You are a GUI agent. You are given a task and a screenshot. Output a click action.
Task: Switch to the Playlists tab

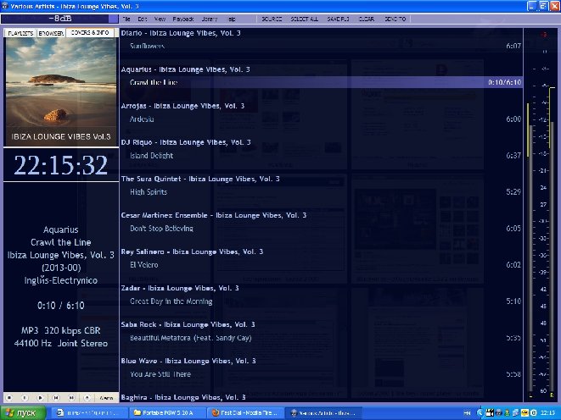tap(20, 33)
